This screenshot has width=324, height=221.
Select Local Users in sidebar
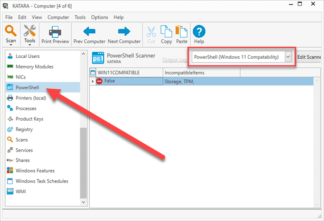pos(43,56)
